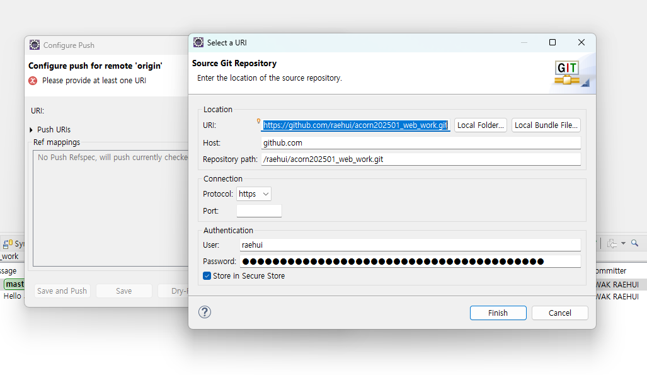Open help via question mark icon
The height and width of the screenshot is (375, 647).
tap(205, 312)
